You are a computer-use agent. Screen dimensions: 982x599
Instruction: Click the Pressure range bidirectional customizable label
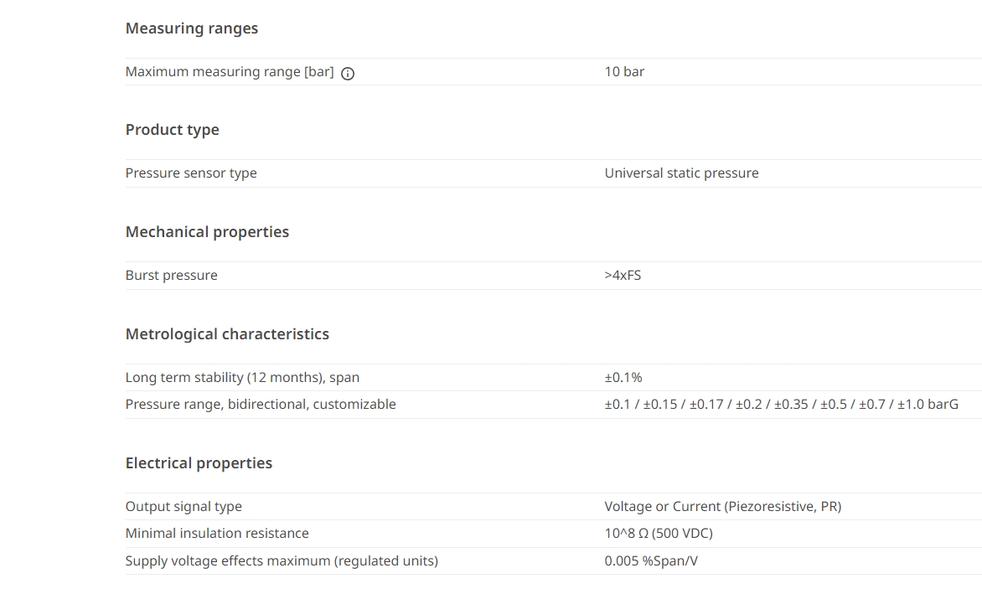(261, 405)
